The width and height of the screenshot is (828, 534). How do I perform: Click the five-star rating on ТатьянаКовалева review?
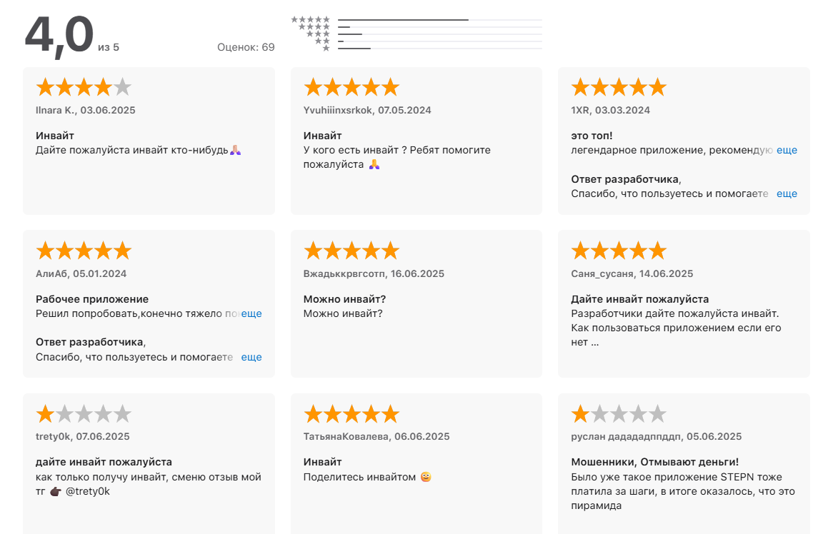[x=351, y=414]
